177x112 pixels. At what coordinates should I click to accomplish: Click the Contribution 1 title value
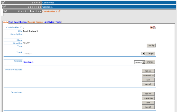pos(30,31)
